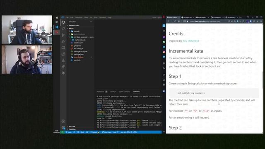Click the Windows Start button

(x=57, y=17)
